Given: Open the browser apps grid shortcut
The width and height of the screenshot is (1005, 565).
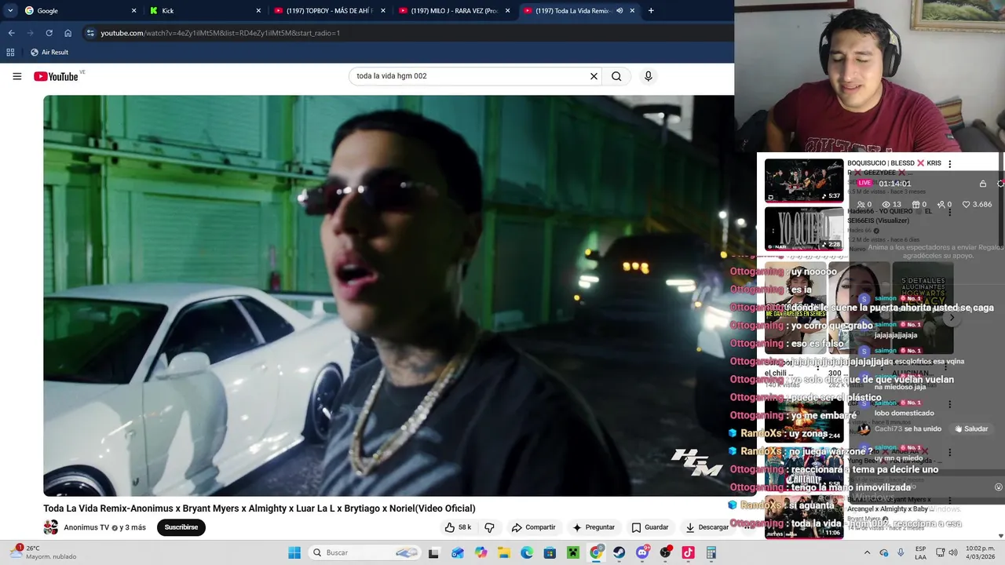Looking at the screenshot, I should tap(10, 52).
